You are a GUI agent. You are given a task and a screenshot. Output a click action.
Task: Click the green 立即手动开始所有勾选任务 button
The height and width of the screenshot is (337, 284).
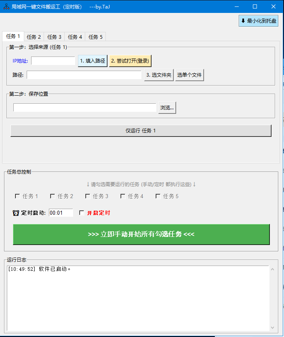pyautogui.click(x=141, y=234)
